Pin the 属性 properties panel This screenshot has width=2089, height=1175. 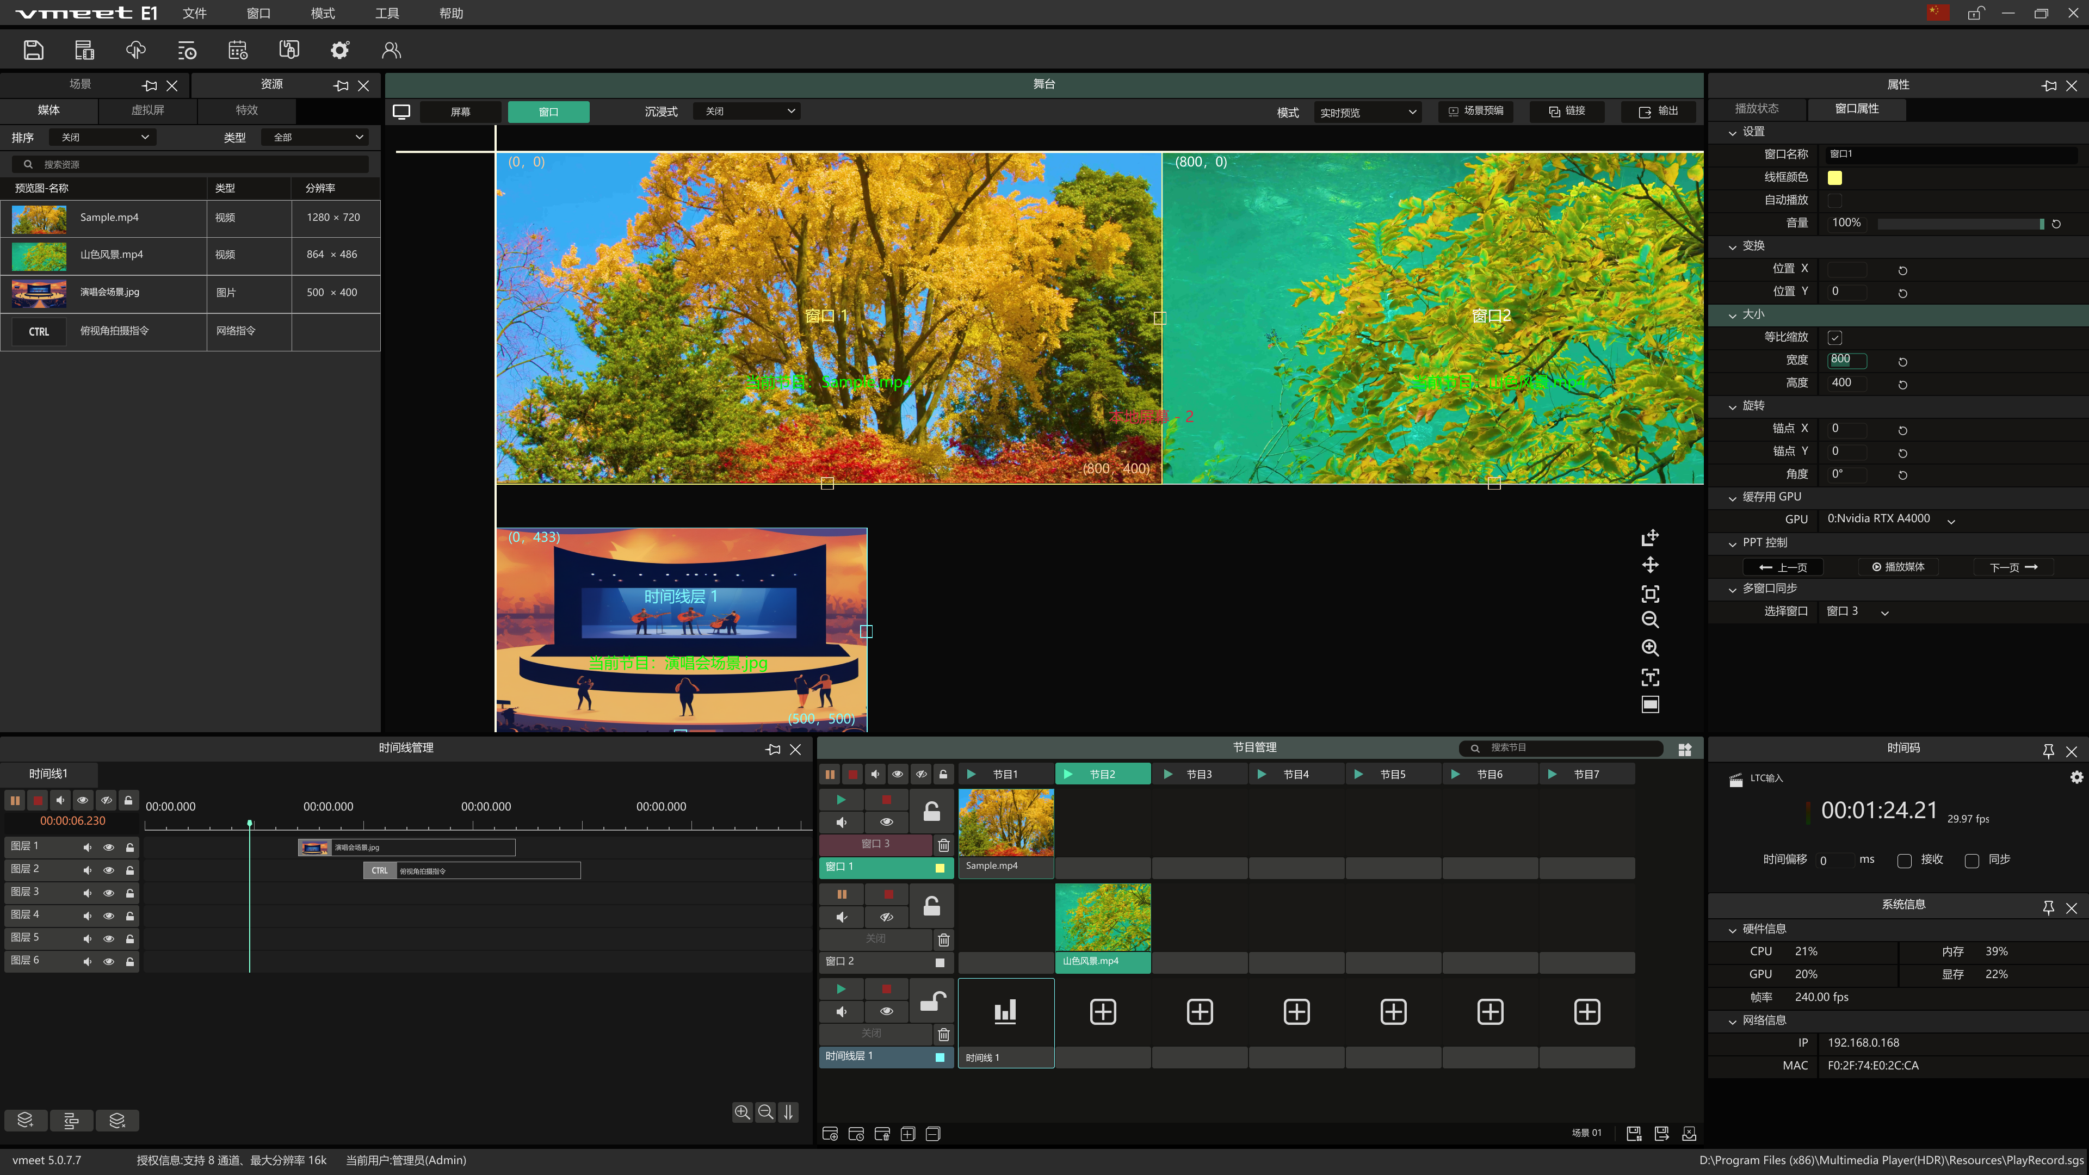coord(2049,85)
